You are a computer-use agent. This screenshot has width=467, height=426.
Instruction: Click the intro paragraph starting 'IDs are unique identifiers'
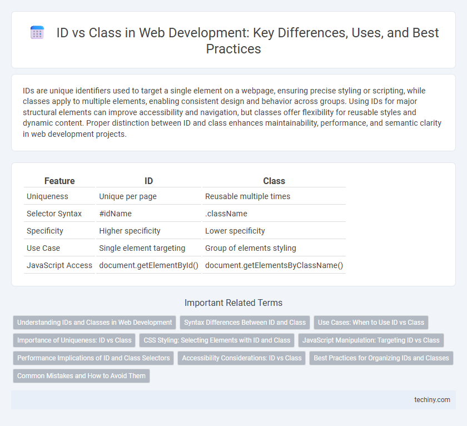pyautogui.click(x=232, y=112)
